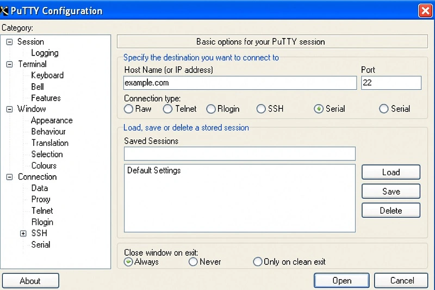Click the Open button

(x=341, y=281)
